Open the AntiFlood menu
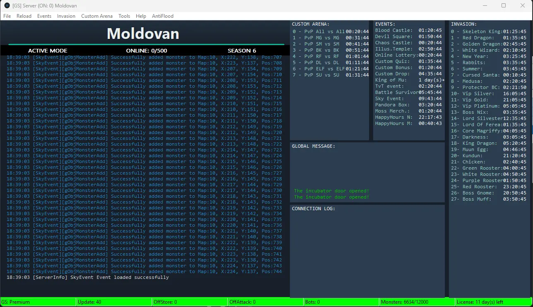 click(x=163, y=16)
